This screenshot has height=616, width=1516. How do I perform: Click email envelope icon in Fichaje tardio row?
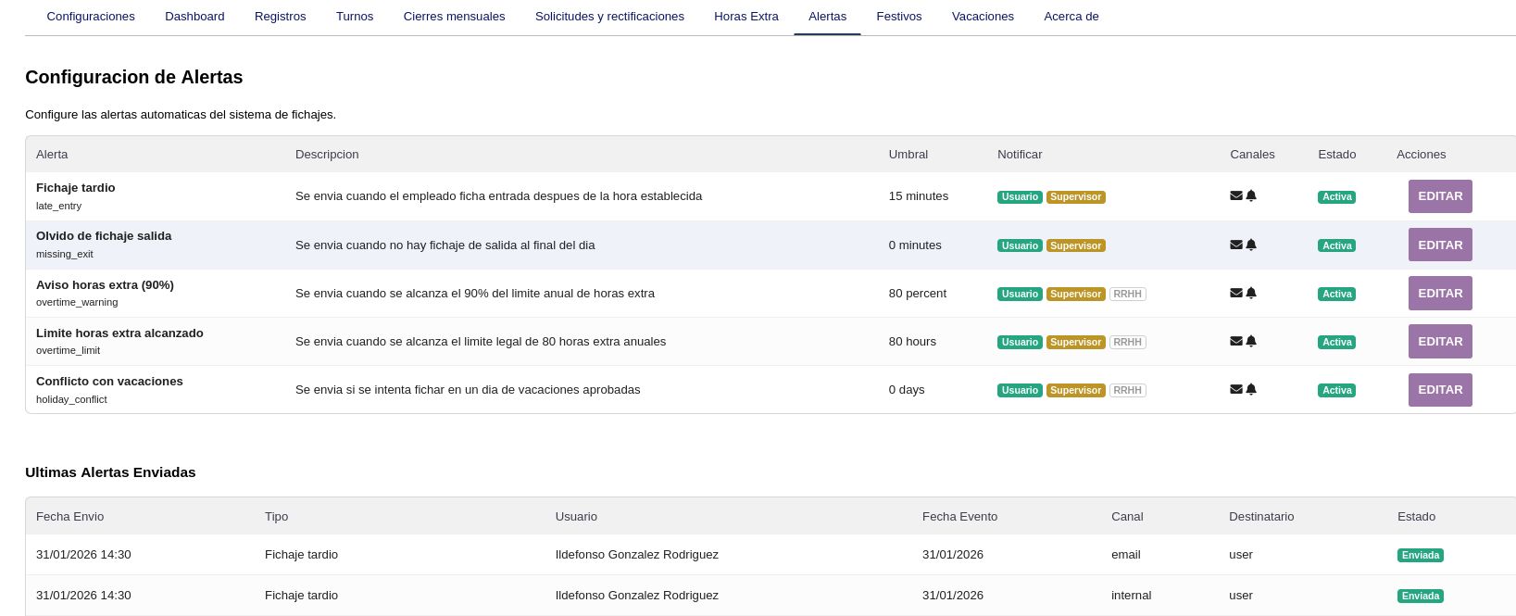pyautogui.click(x=1235, y=196)
